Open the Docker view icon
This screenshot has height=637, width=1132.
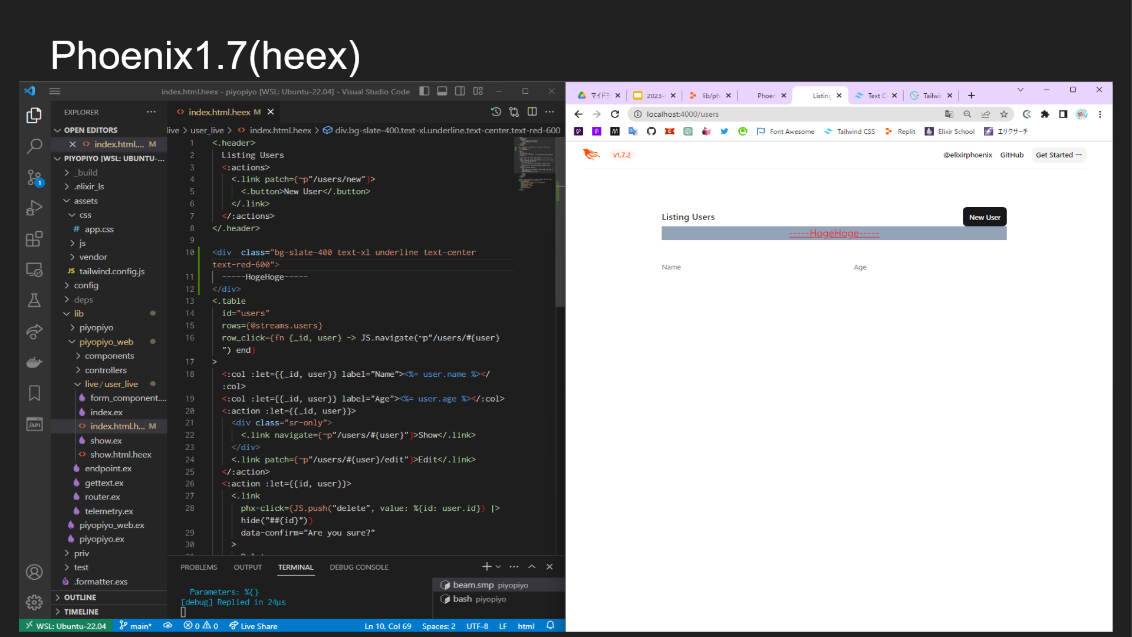[x=34, y=362]
